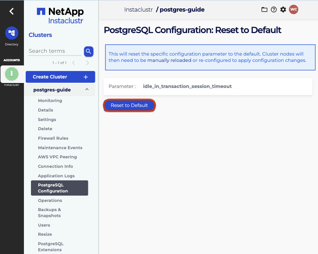Select the Instaclustr account avatar
Viewport: 318px width, 254px height.
12,74
